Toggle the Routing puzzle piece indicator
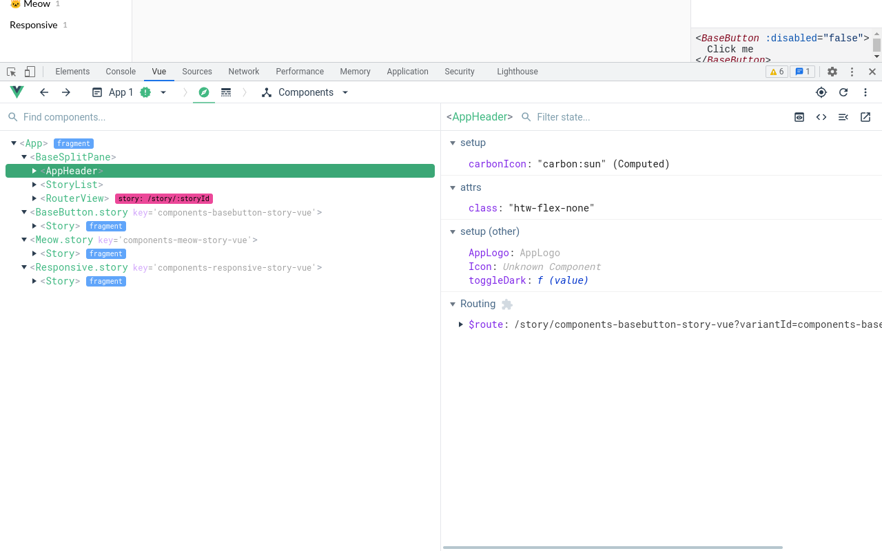882x551 pixels. [x=507, y=304]
